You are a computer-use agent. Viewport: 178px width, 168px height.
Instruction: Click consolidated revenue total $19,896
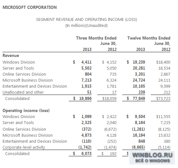coord(82,98)
